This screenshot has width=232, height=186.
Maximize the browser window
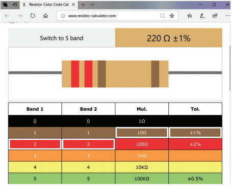coord(214,5)
